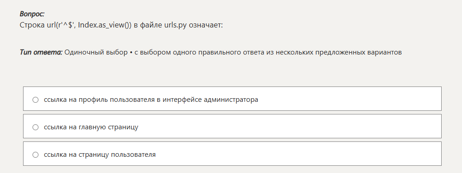Click the 'Index.as_view())' text in question
Viewport: 462px width, 173px height.
(104, 25)
